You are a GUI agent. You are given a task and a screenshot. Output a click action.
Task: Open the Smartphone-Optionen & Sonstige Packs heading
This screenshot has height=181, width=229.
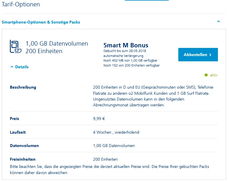[x=41, y=22]
